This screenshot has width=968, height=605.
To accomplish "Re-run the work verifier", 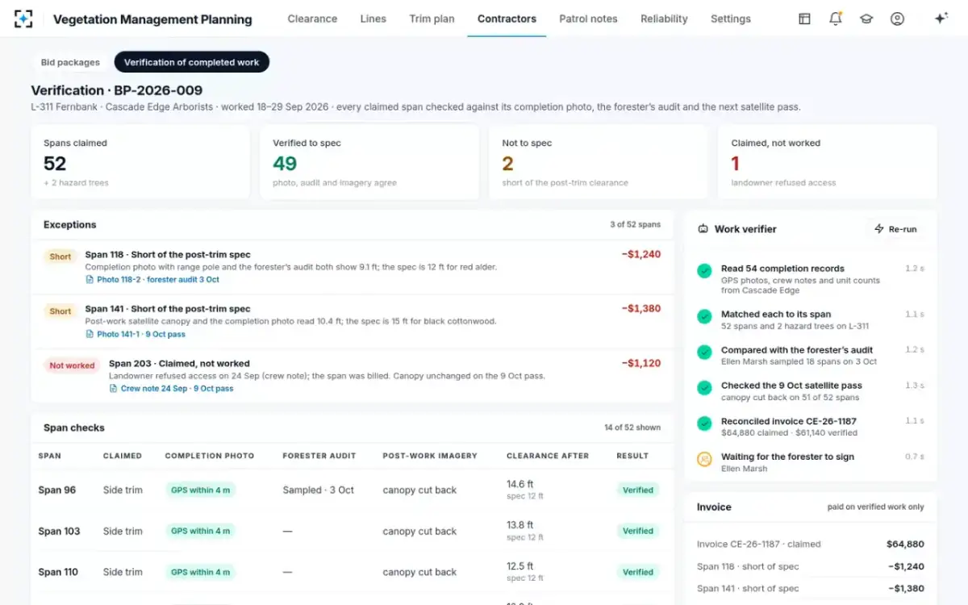I will pyautogui.click(x=895, y=229).
